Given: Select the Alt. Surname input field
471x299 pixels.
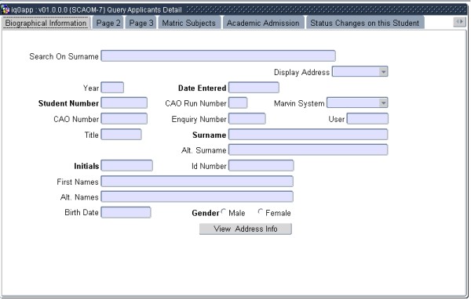Looking at the screenshot, I should click(x=309, y=149).
